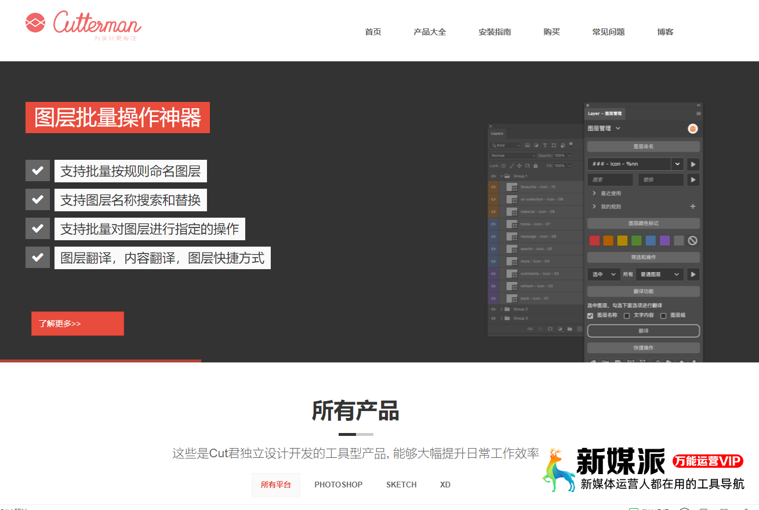Pick the green layer color swatch

[637, 241]
